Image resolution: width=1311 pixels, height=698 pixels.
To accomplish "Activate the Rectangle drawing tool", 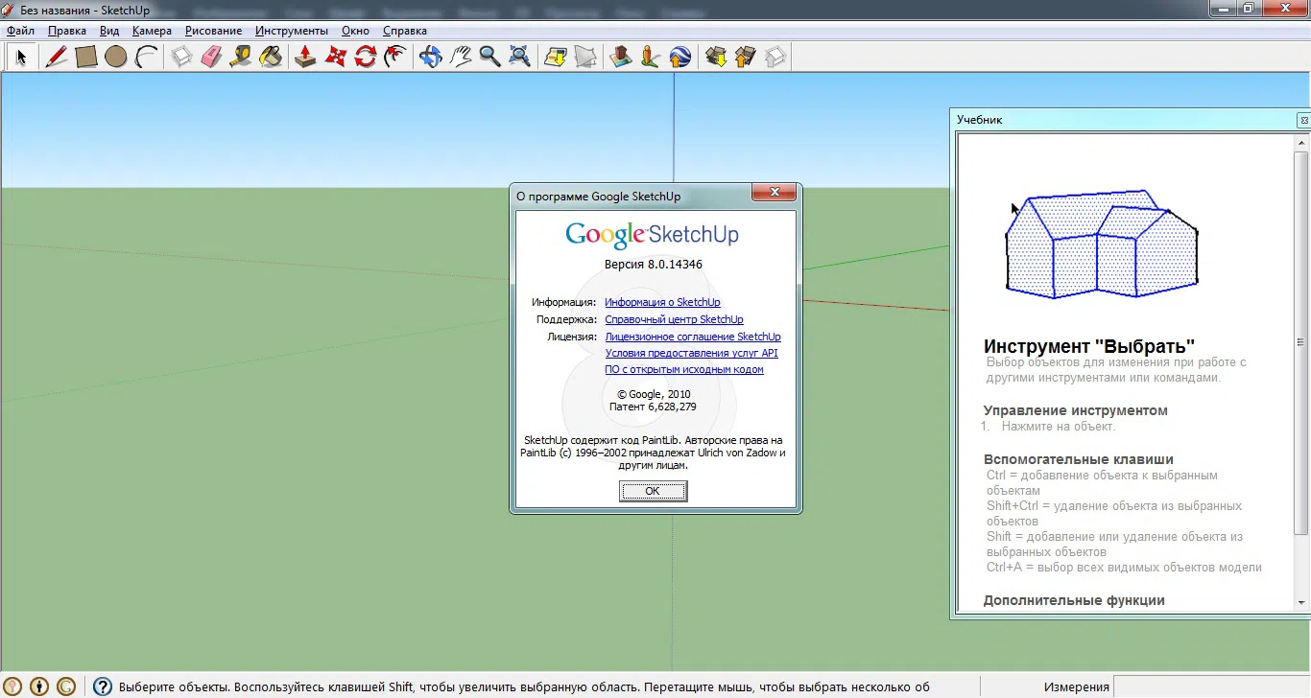I will click(85, 57).
